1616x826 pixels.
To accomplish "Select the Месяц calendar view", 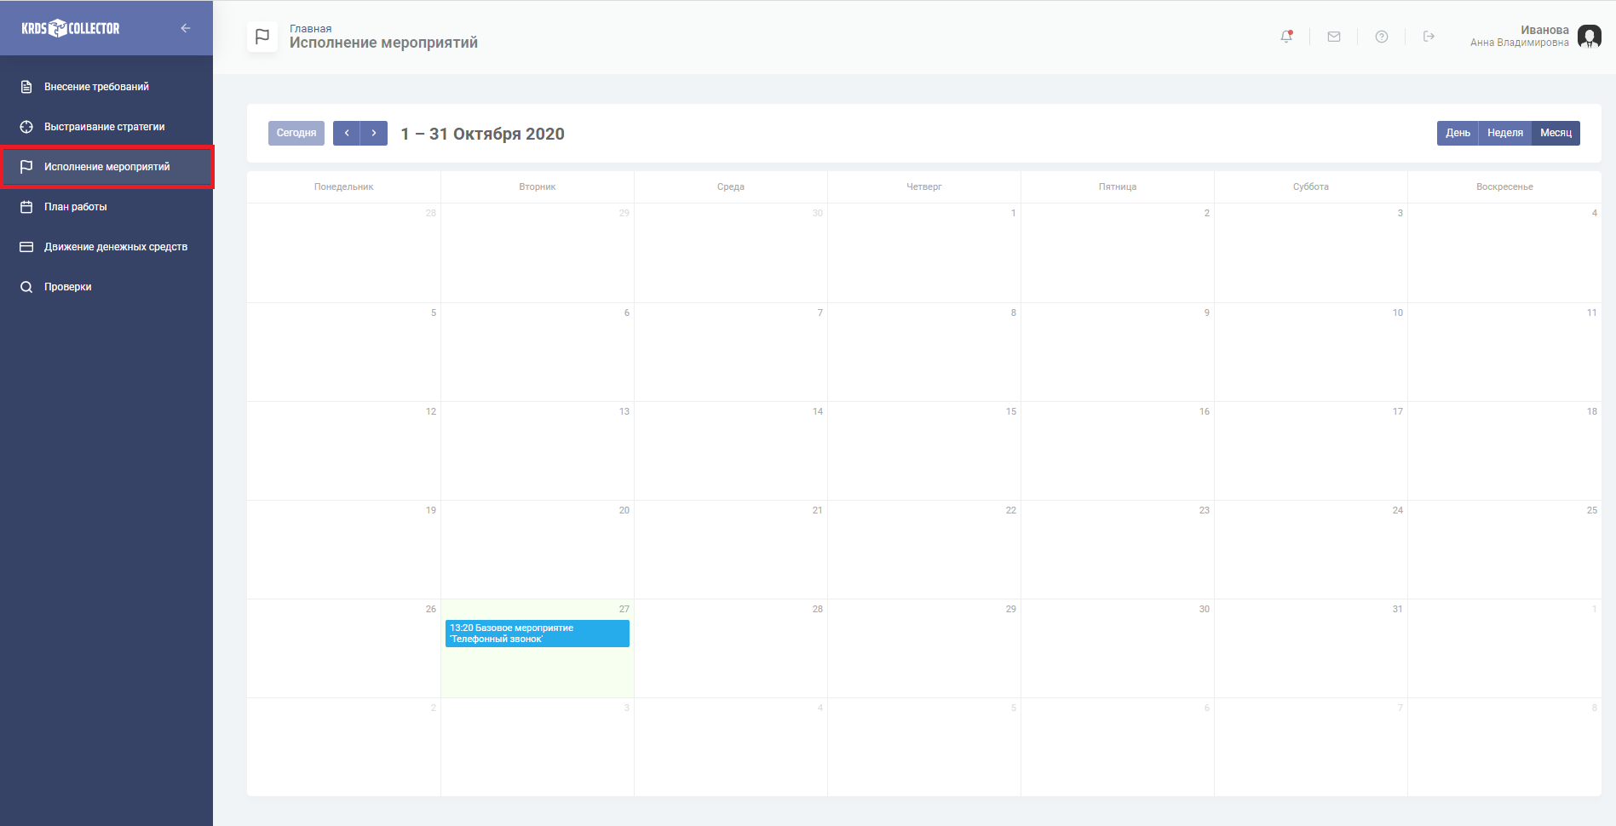I will [1556, 133].
